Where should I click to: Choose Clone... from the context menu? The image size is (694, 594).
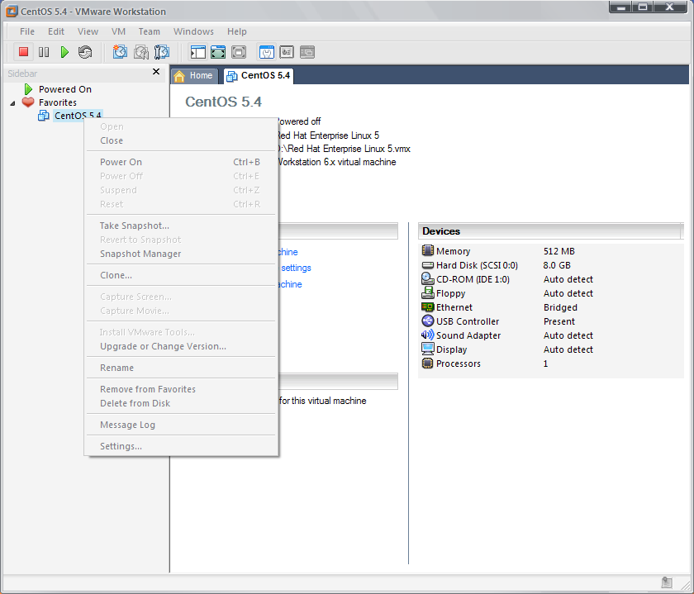point(116,275)
